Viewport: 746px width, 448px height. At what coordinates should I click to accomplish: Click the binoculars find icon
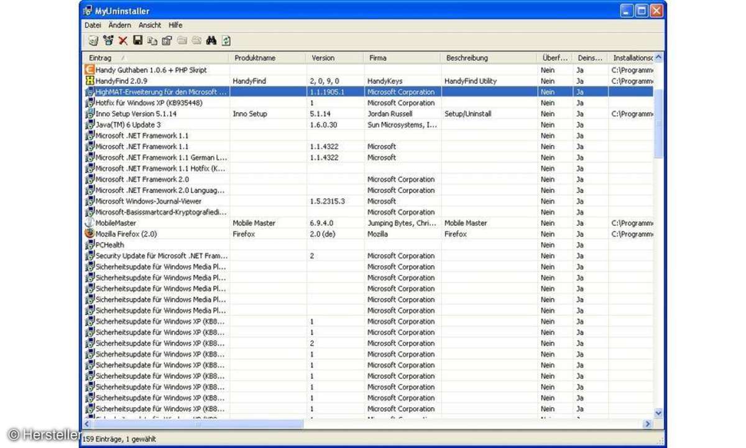click(x=211, y=41)
